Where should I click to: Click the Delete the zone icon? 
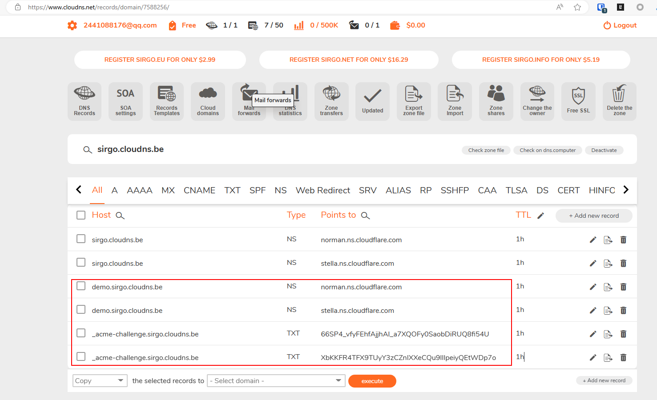[619, 101]
